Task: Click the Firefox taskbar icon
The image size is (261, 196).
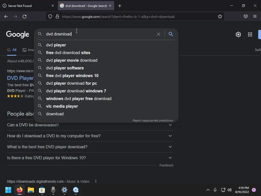Action: click(x=19, y=190)
